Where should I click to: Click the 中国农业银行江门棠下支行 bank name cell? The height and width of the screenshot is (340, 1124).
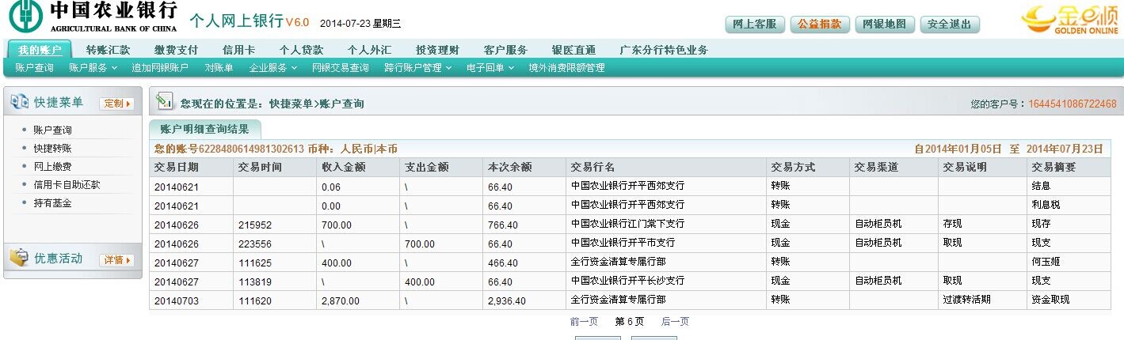pos(667,225)
